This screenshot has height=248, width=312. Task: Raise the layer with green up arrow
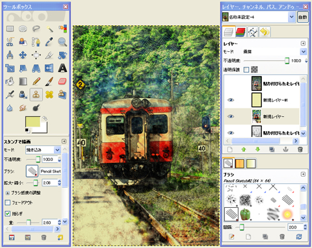pos(244,149)
